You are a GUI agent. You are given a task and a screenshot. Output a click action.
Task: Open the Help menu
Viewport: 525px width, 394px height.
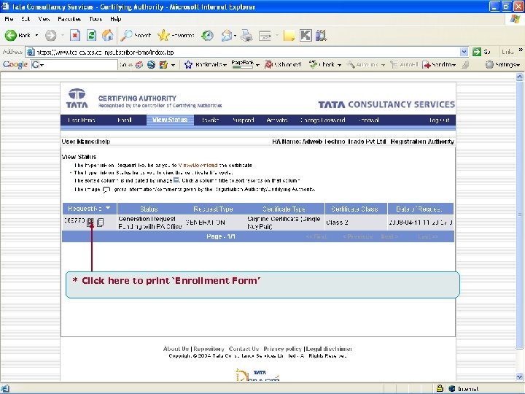(x=115, y=19)
